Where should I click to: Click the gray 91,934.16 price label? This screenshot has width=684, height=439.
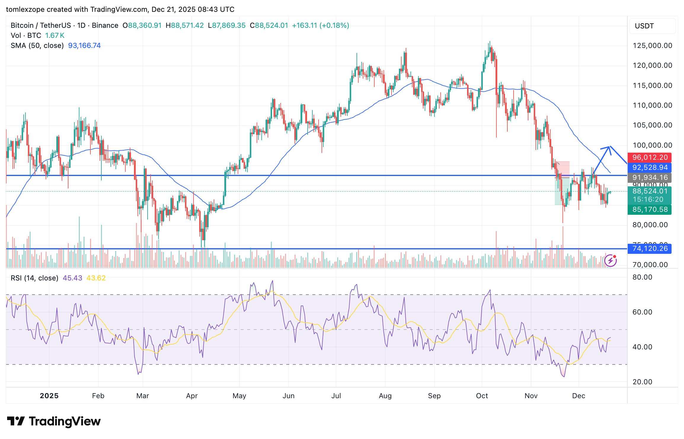tap(650, 177)
